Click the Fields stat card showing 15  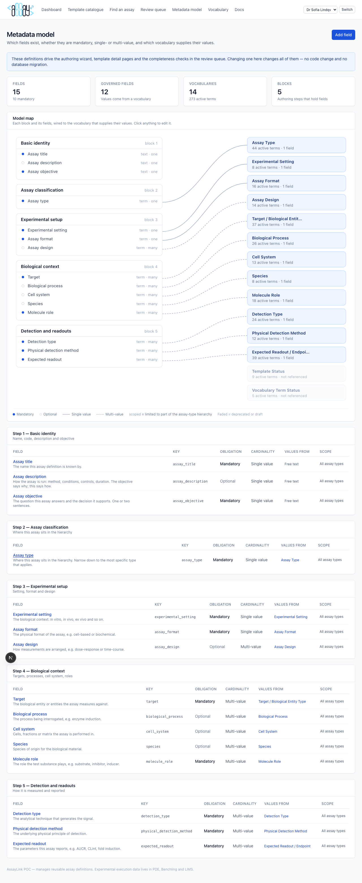coord(49,91)
